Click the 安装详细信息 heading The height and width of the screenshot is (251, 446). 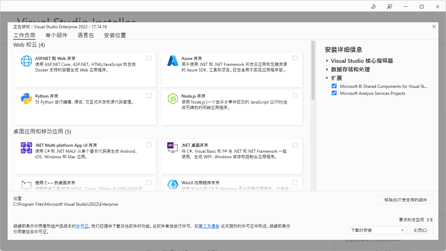coord(344,50)
